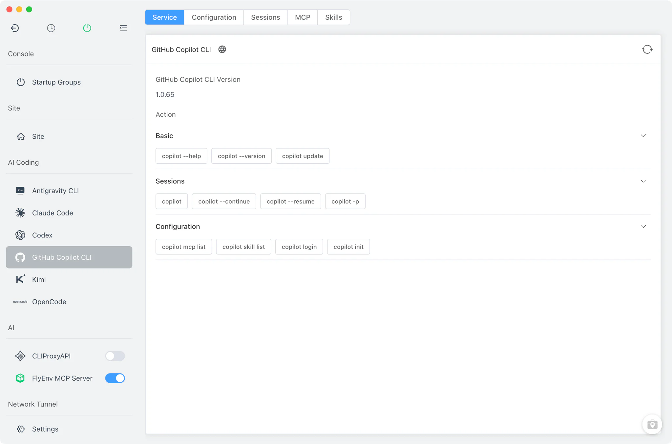Click the Settings gear icon
Viewport: 672px width, 444px height.
(21, 429)
